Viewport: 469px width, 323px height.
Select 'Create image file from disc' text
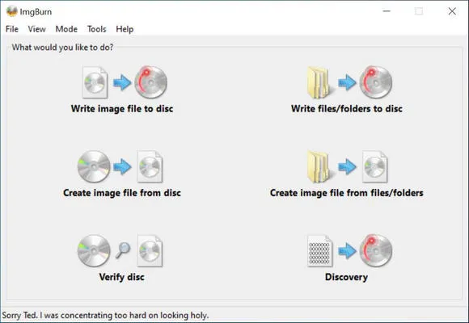click(x=122, y=193)
